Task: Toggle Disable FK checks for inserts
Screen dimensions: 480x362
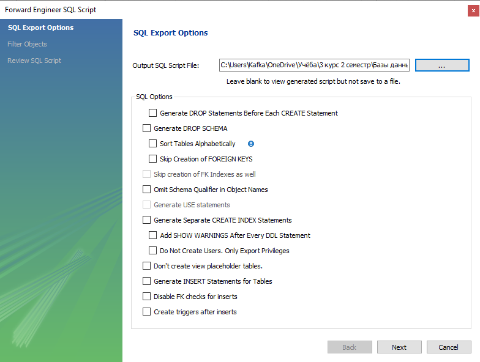Action: coord(147,296)
